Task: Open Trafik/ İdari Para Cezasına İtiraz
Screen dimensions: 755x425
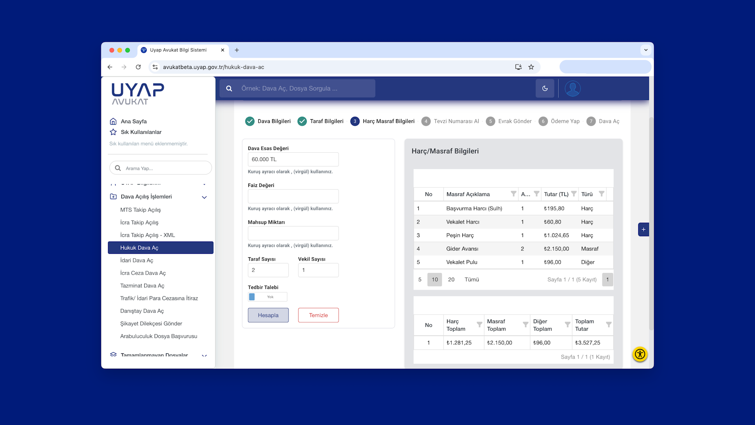Action: pos(159,298)
